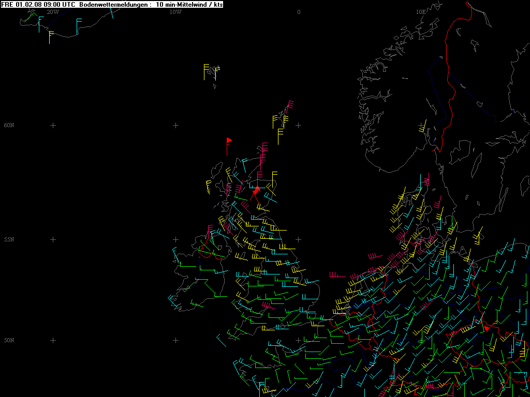
Task: Click the grid cross at 50N 10W
Action: click(x=175, y=340)
